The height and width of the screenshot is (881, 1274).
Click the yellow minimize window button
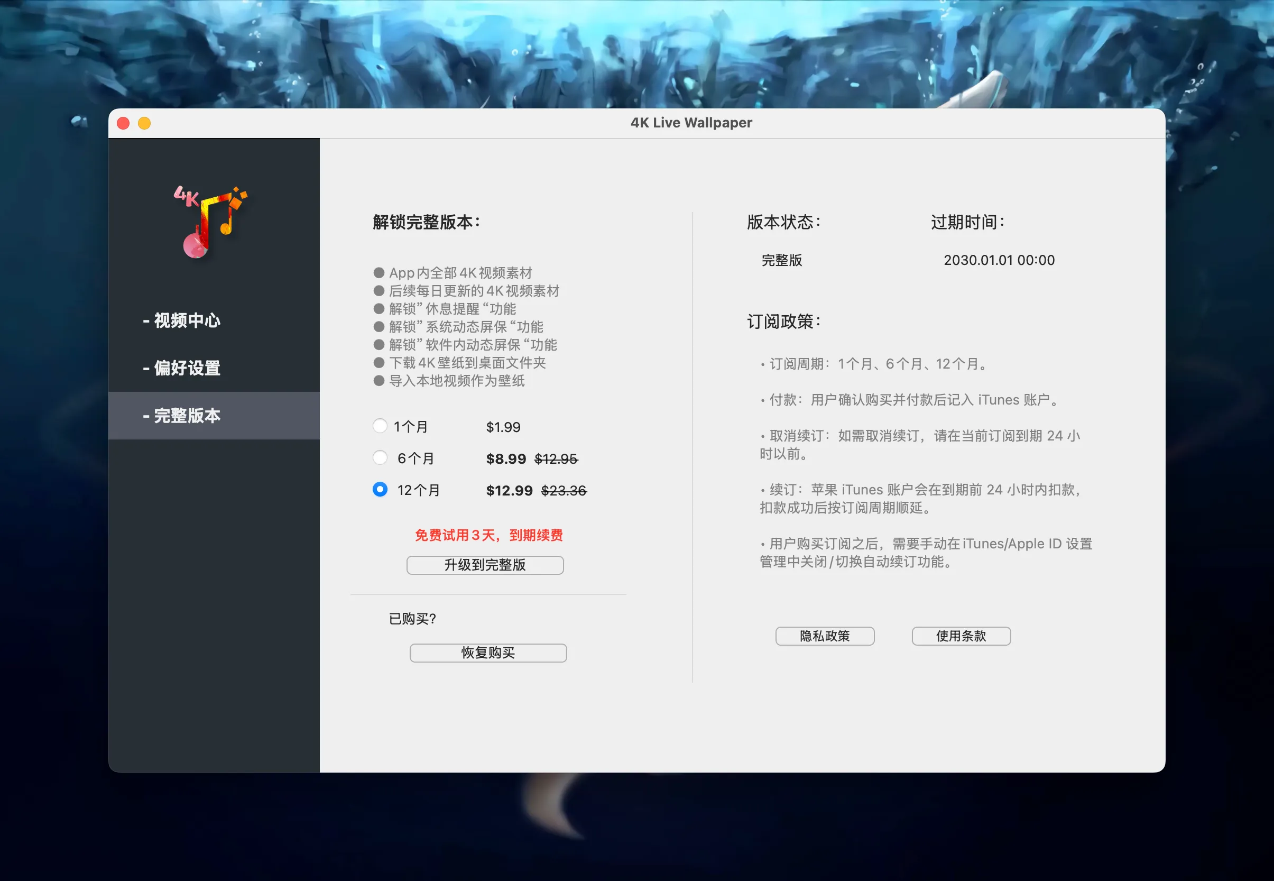pos(144,123)
